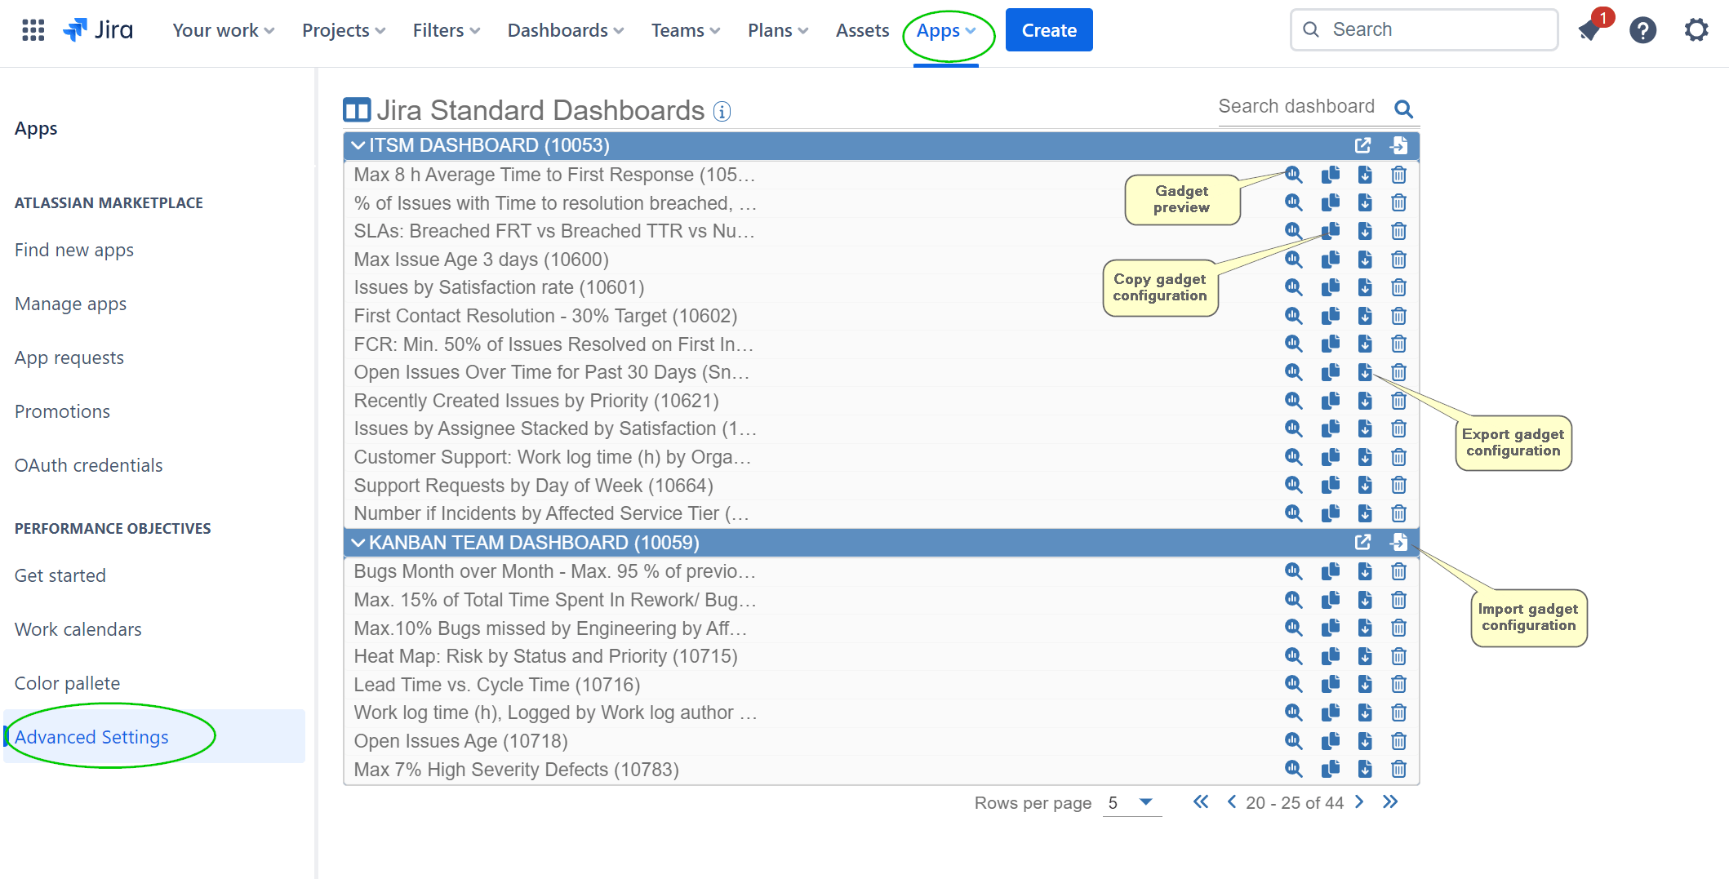Open the Apps menu

940,30
